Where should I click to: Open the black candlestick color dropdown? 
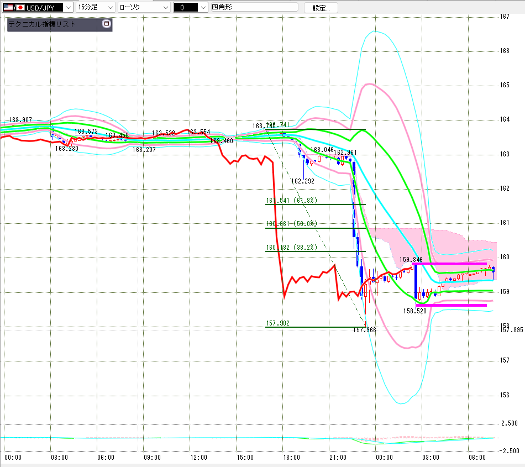pos(191,7)
